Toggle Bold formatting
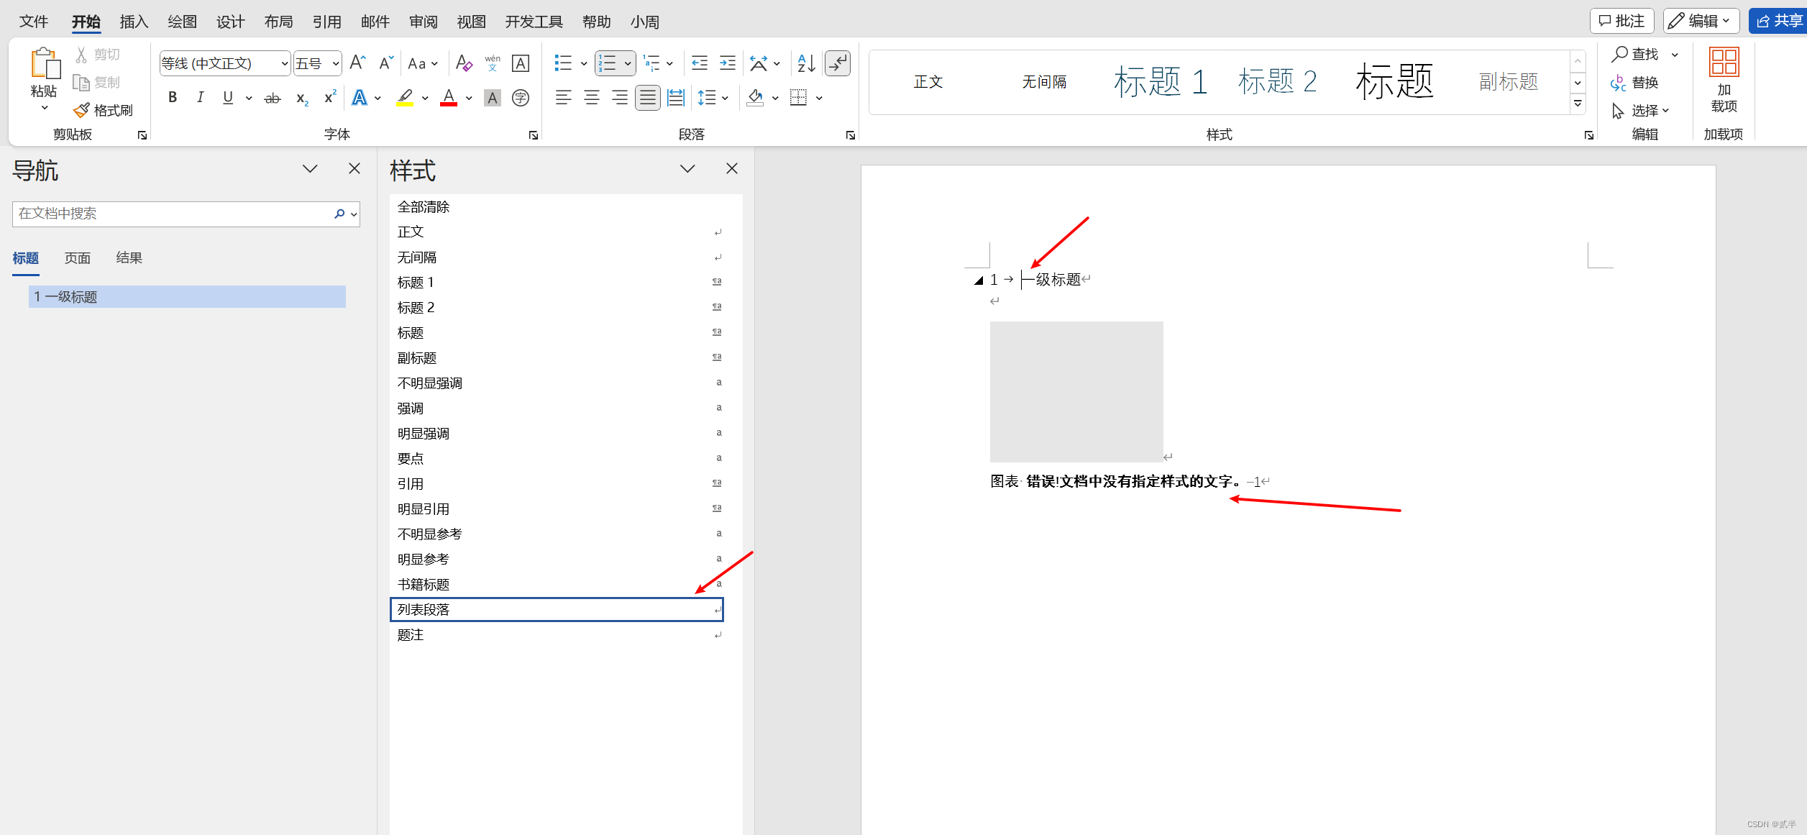The image size is (1807, 835). (173, 98)
